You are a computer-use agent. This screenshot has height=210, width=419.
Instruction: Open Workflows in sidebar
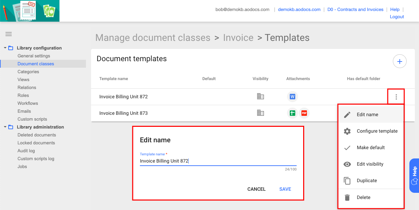click(28, 103)
